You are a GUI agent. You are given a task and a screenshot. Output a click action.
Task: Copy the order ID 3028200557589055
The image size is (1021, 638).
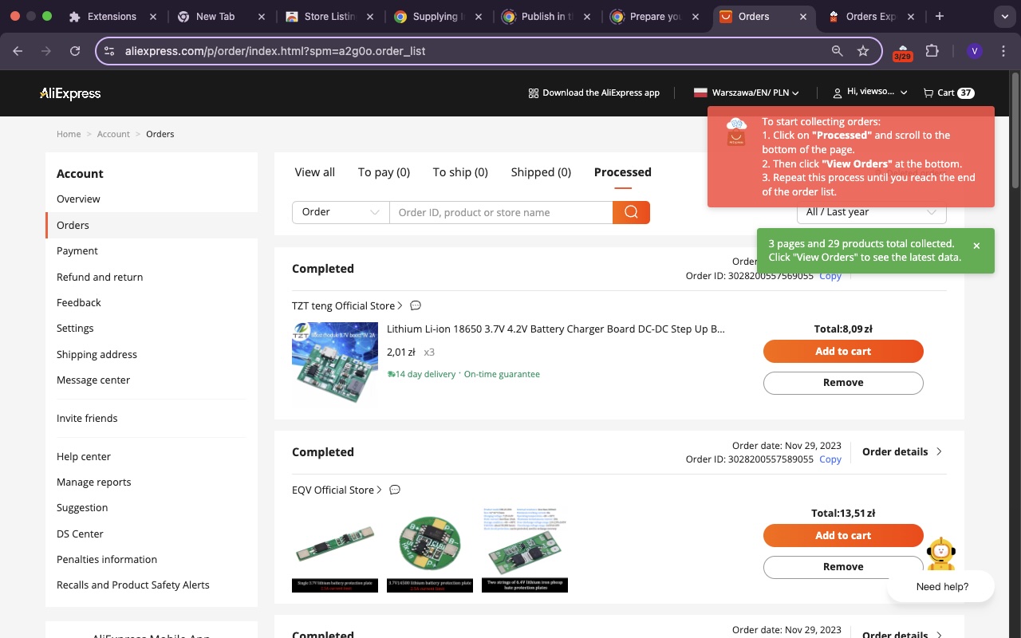point(830,459)
